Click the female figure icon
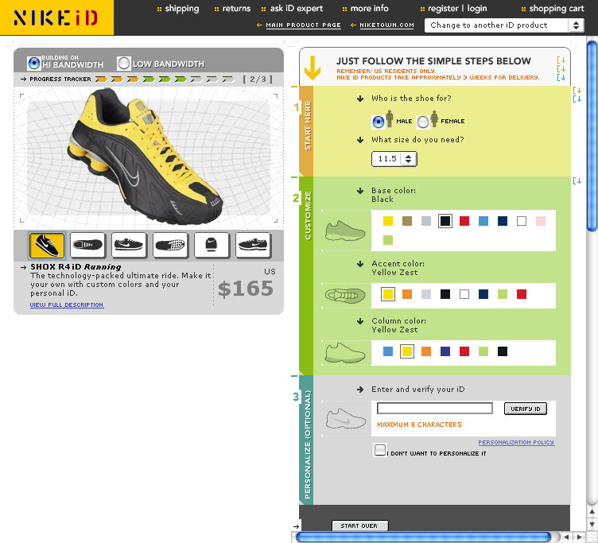The width and height of the screenshot is (598, 543). 434,118
